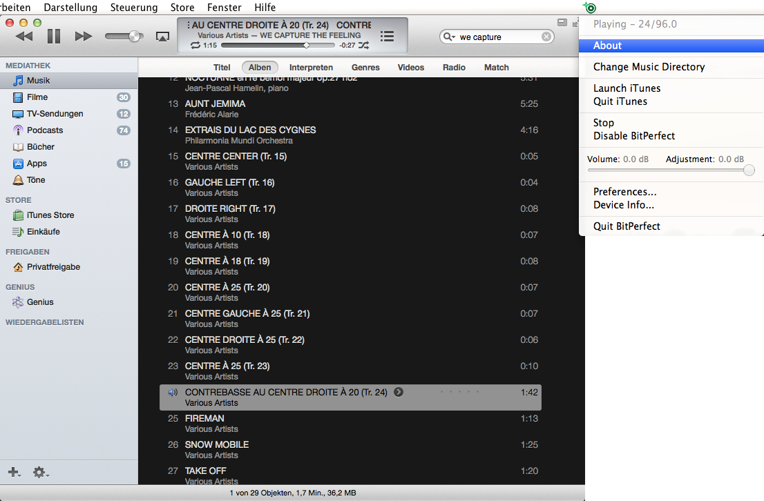Open the gear actions dropdown in the sidebar
This screenshot has width=764, height=501.
point(40,473)
